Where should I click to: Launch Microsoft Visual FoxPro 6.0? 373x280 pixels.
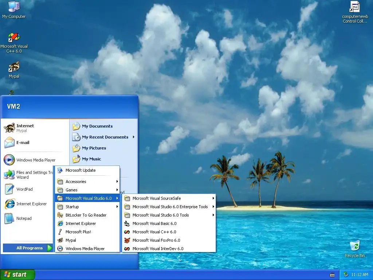point(169,240)
